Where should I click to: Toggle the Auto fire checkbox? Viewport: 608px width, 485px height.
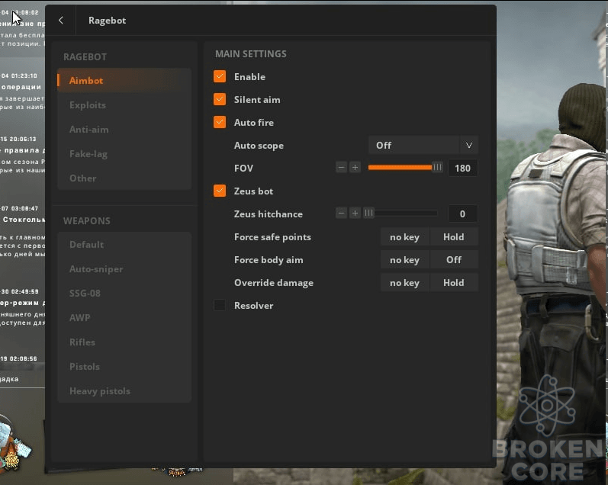pos(220,122)
